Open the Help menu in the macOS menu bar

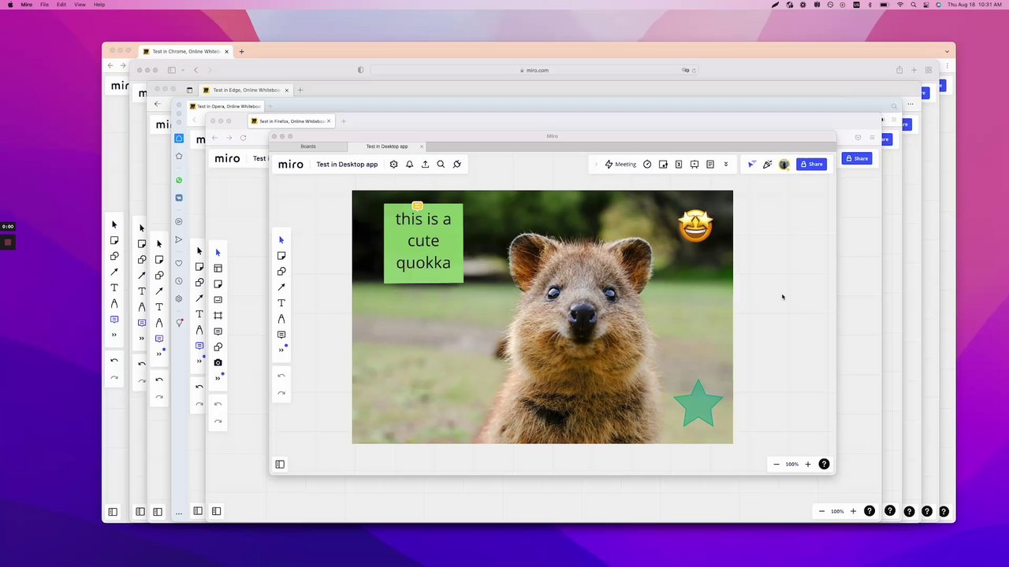click(99, 5)
